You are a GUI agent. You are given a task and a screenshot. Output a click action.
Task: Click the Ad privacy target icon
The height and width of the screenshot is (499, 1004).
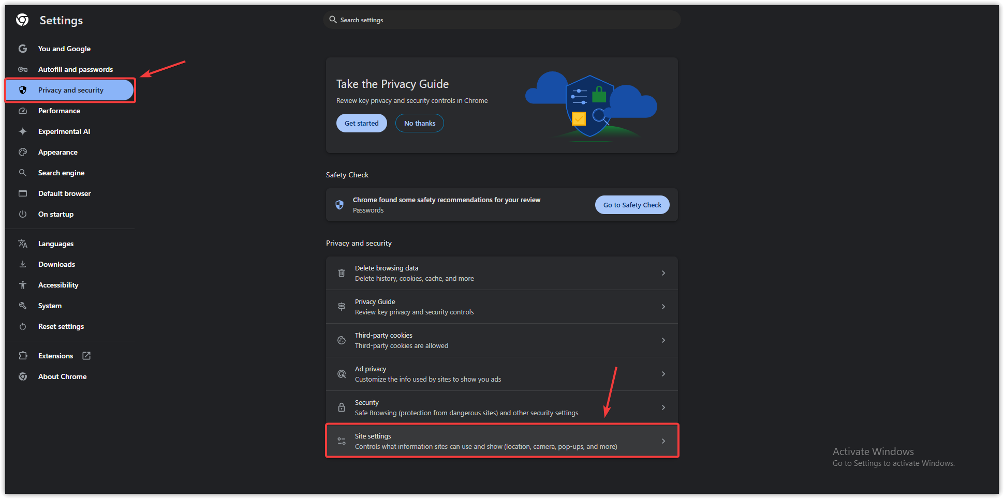point(342,374)
